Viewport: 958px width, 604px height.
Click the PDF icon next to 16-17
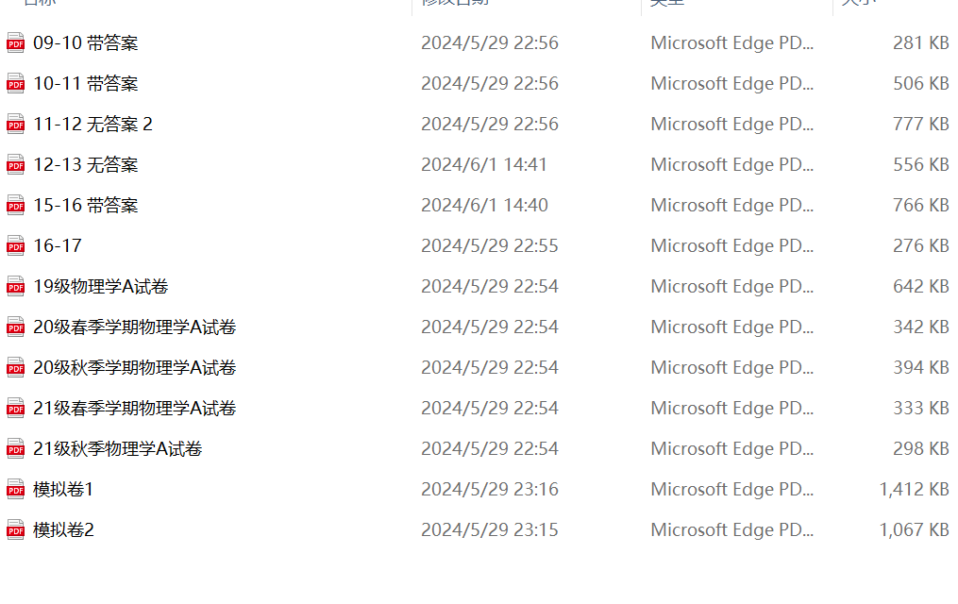click(15, 245)
